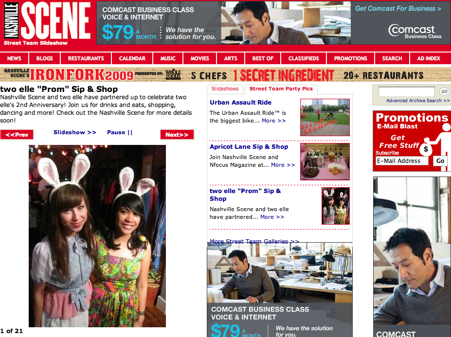The width and height of the screenshot is (451, 337).
Task: Open the CALENDAR section
Action: (132, 58)
